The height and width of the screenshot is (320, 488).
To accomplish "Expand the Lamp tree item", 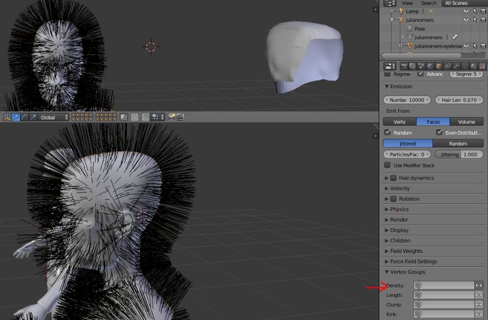I will click(x=392, y=11).
